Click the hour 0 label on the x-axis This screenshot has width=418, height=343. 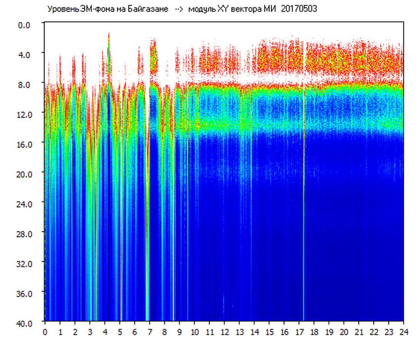45,332
